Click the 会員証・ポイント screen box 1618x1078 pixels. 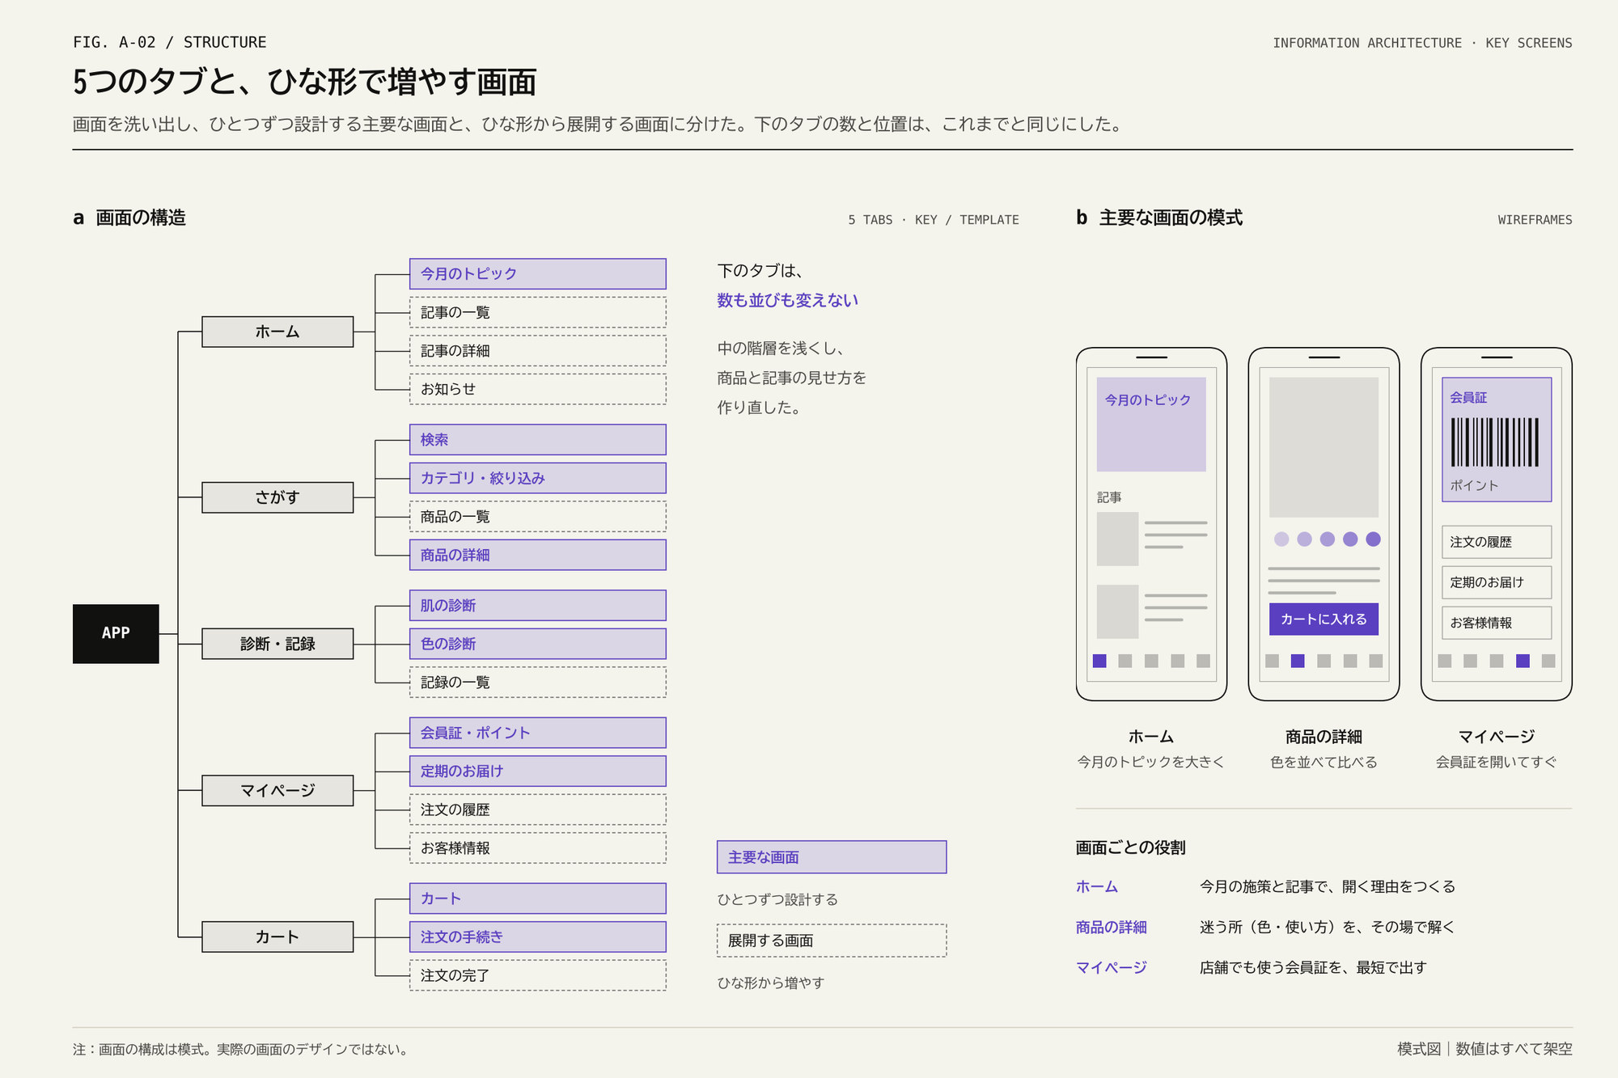538,732
